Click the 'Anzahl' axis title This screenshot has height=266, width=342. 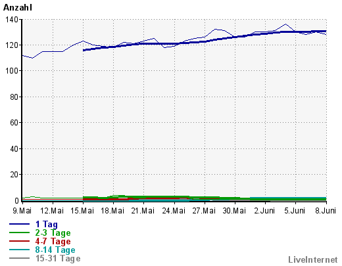pyautogui.click(x=18, y=8)
